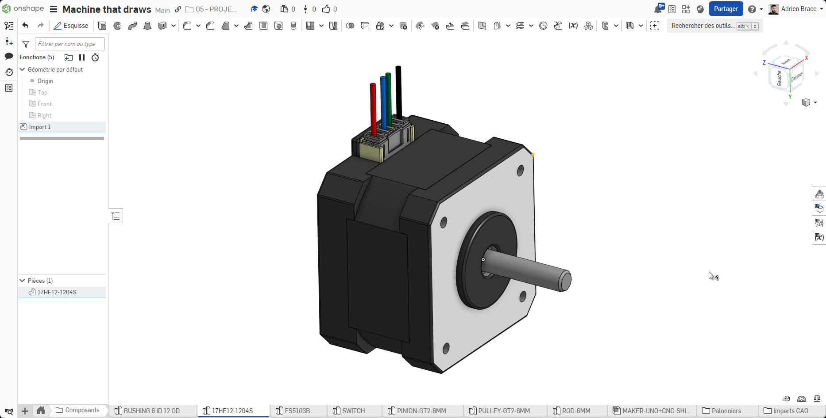Screen dimensions: 826x418
Task: Switch to the FS5103B tab
Action: 298,410
